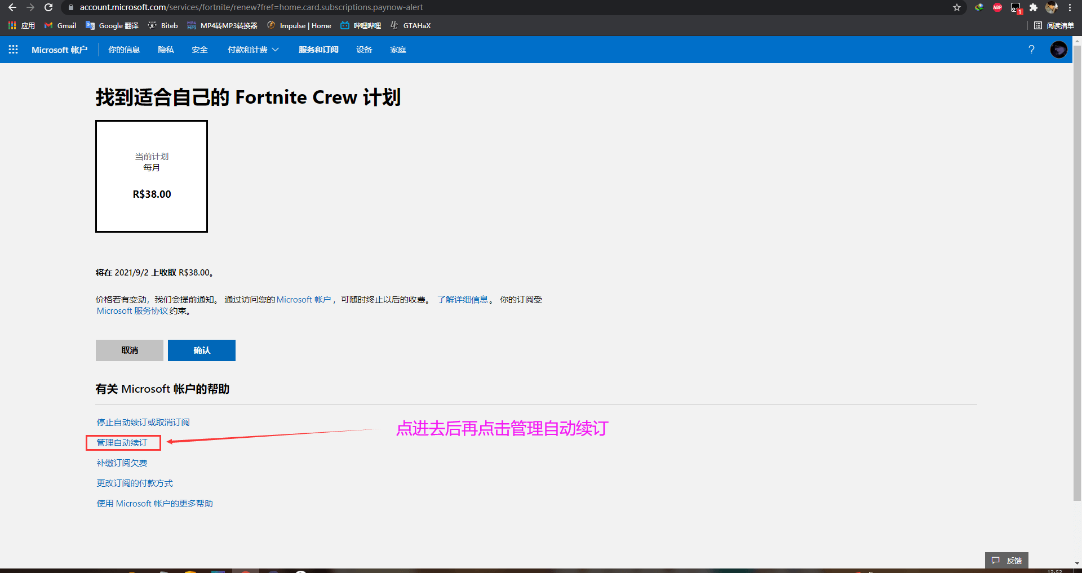Open the Extensions puzzle-piece icon
Image resolution: width=1082 pixels, height=573 pixels.
pos(1034,7)
